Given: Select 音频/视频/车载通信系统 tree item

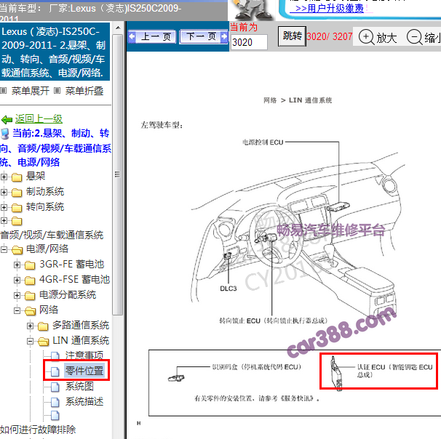Looking at the screenshot, I should [52, 235].
